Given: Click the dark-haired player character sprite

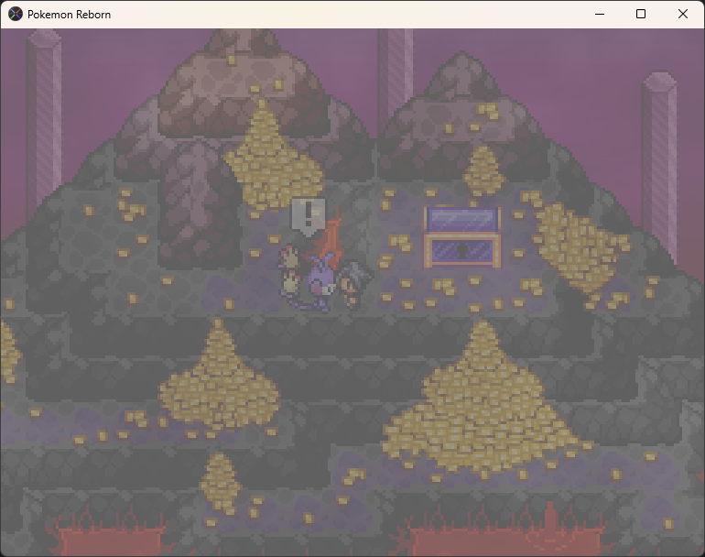Looking at the screenshot, I should tap(352, 286).
